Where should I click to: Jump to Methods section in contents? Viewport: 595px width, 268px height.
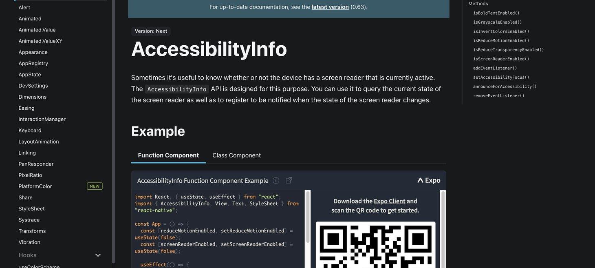[478, 4]
